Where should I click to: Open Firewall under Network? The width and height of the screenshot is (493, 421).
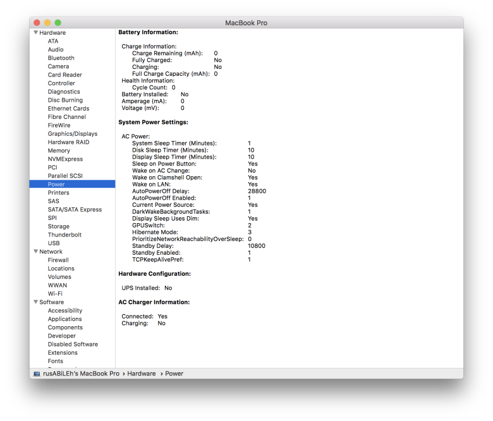(x=58, y=260)
